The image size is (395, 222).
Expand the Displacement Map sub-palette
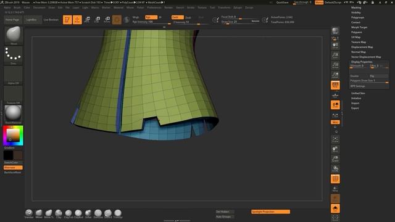362,47
